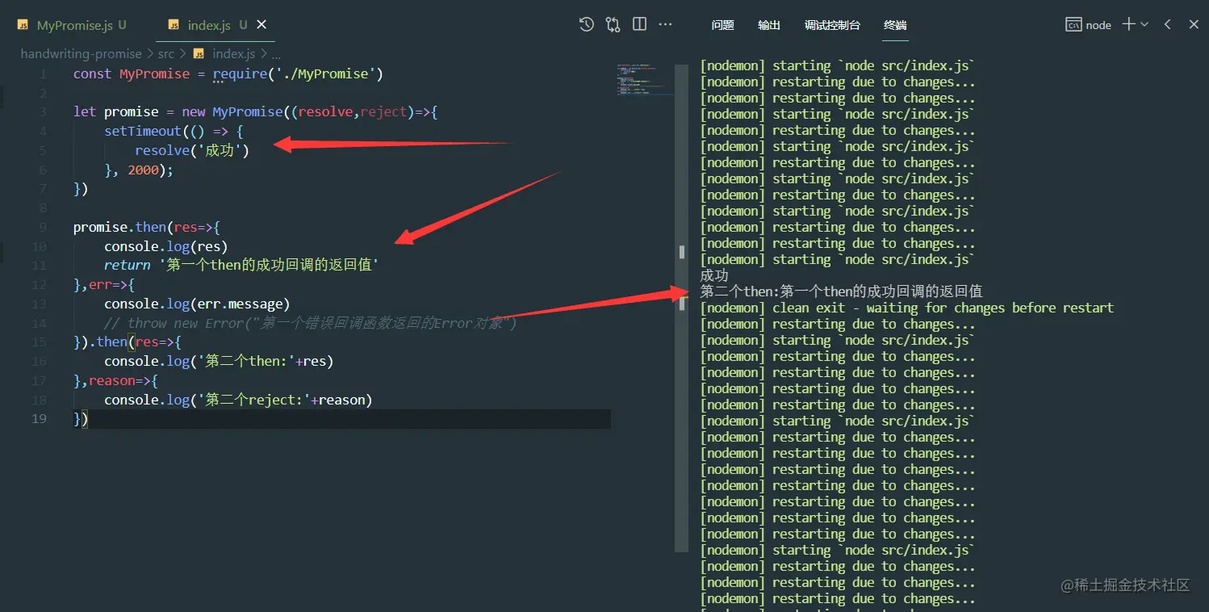Click console.log(res) on line 10

(x=165, y=246)
